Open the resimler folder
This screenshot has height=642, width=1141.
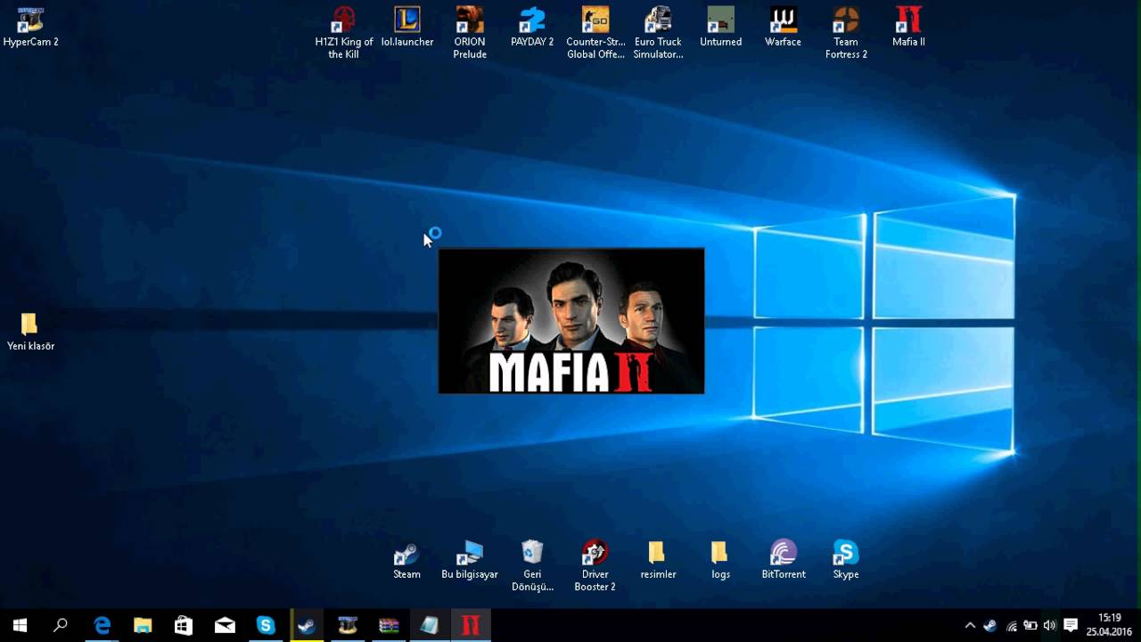(x=658, y=560)
